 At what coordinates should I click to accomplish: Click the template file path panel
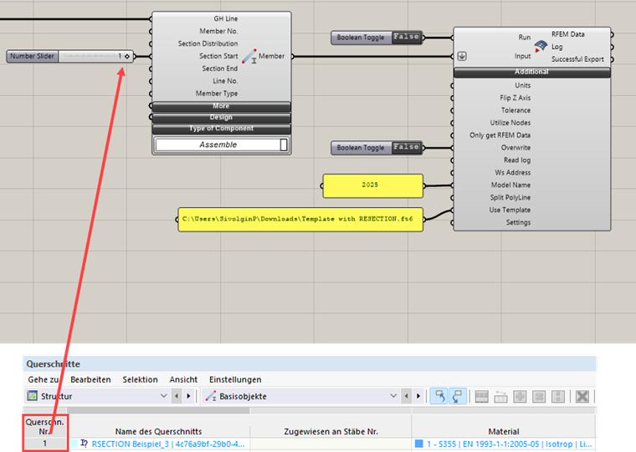click(x=300, y=220)
